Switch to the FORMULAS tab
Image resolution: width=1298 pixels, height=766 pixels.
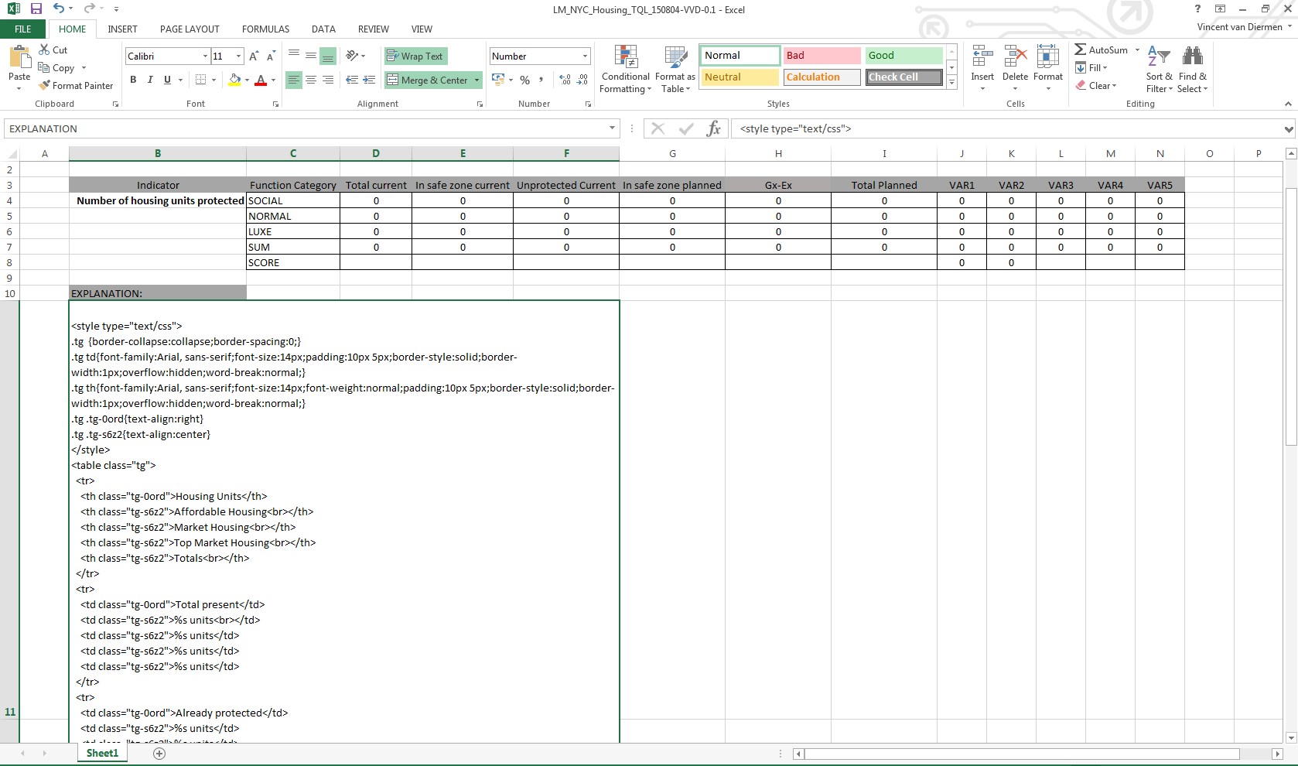[x=265, y=29]
